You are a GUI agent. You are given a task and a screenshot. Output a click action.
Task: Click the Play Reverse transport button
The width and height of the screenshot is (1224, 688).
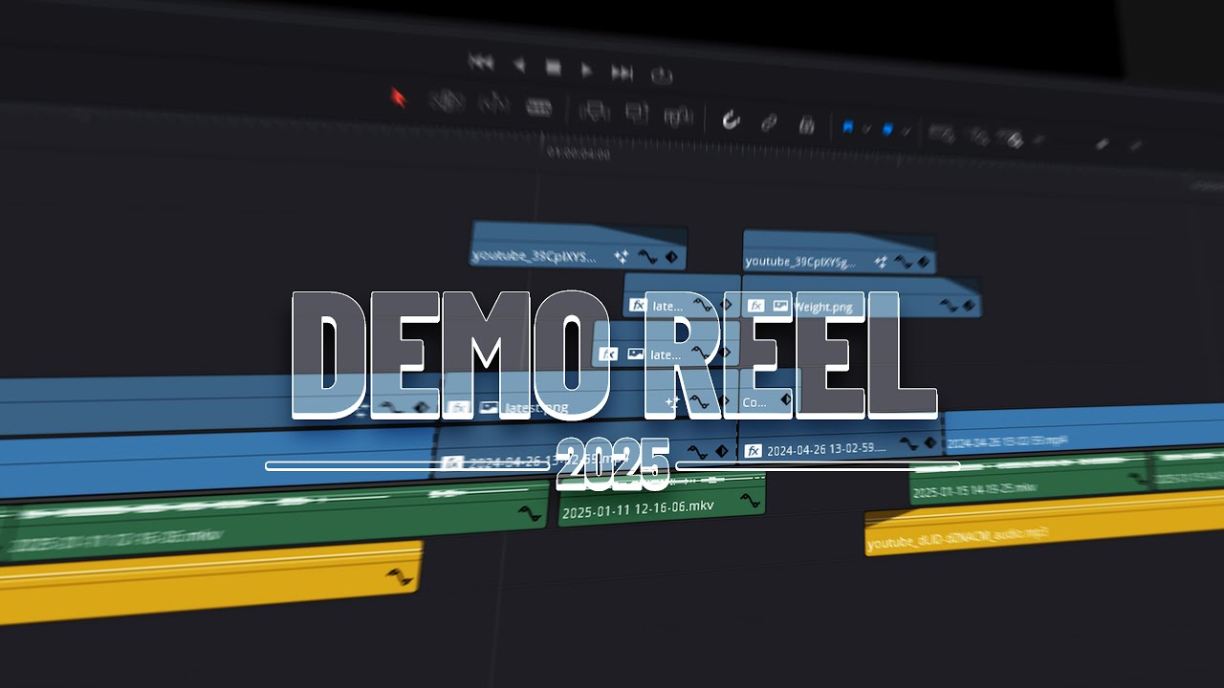pos(518,65)
